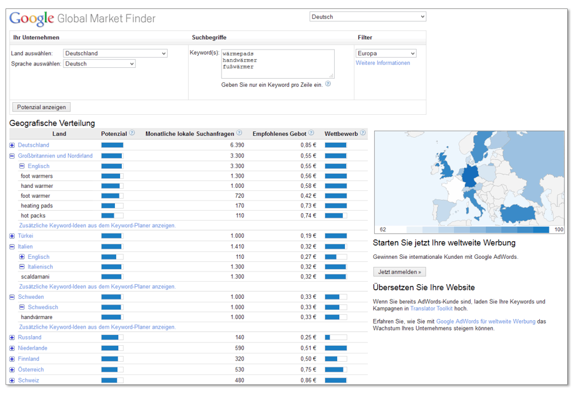Click the Potenzial bar for Deutschland
583x394 pixels.
[x=112, y=145]
